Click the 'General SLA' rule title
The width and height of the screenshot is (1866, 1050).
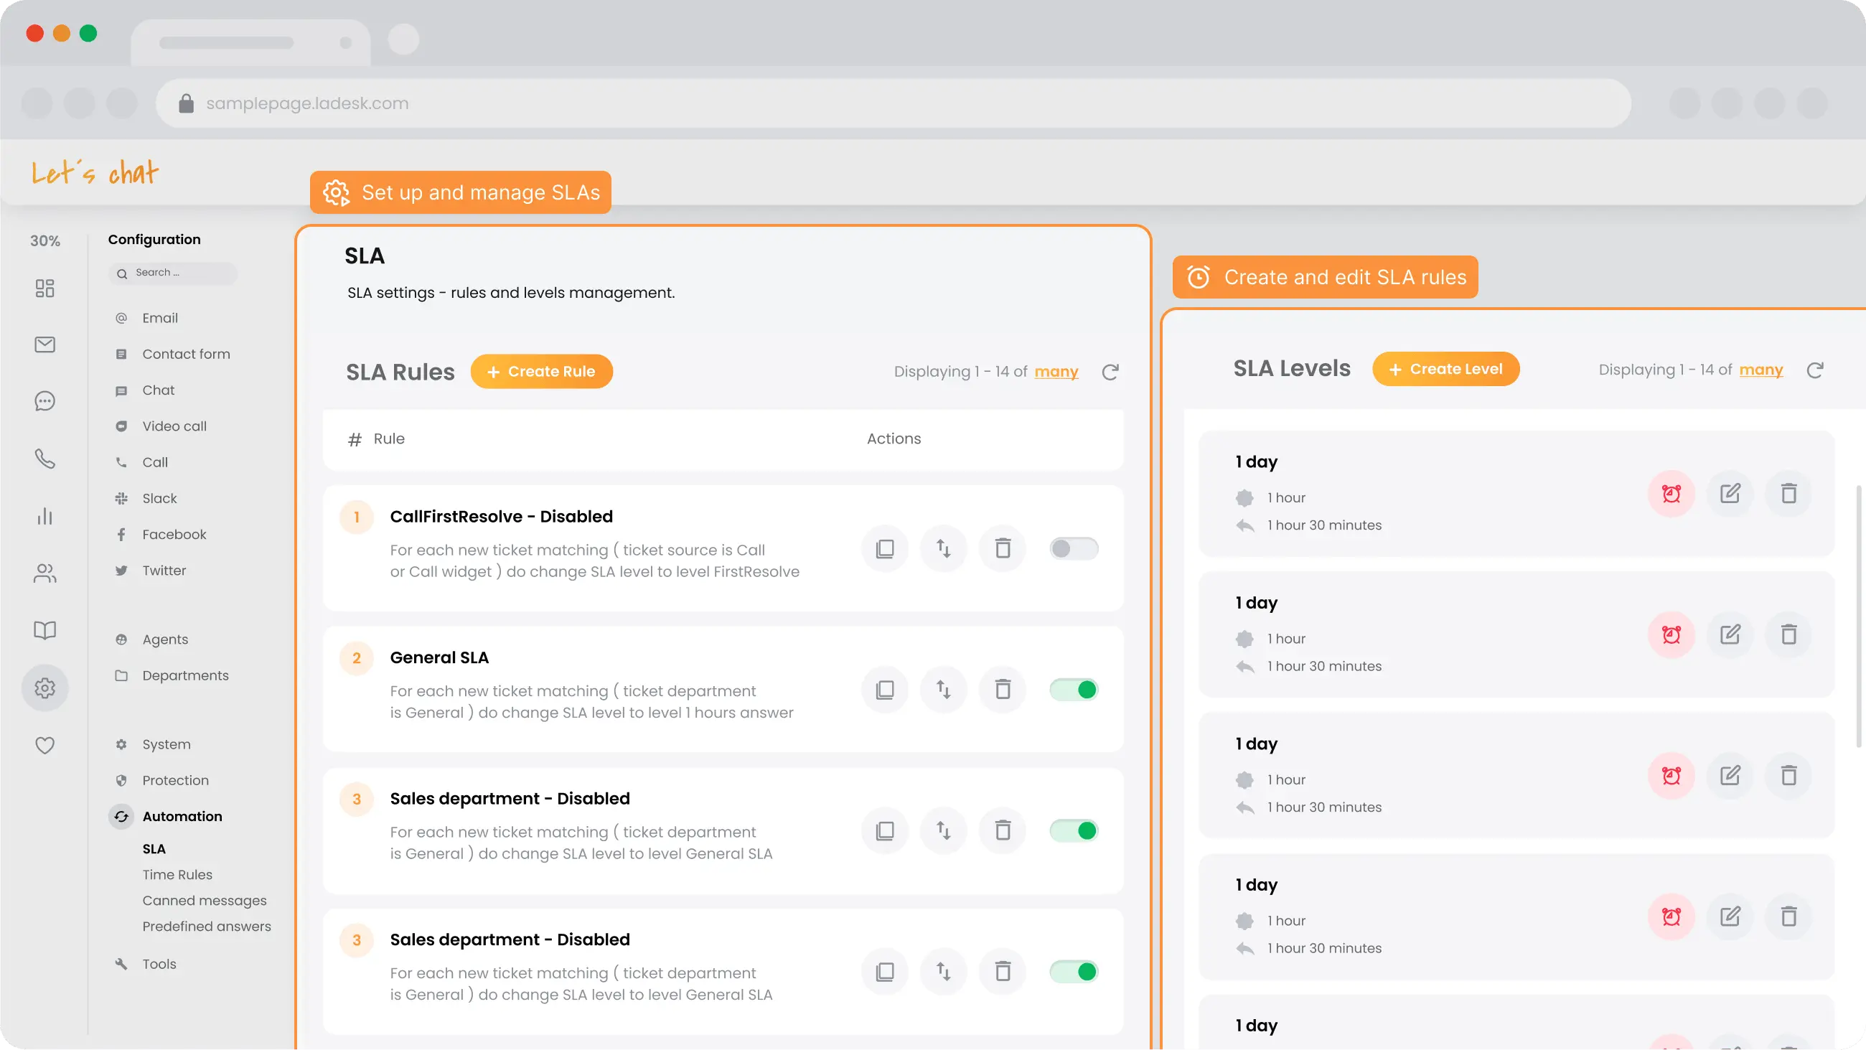pos(439,658)
